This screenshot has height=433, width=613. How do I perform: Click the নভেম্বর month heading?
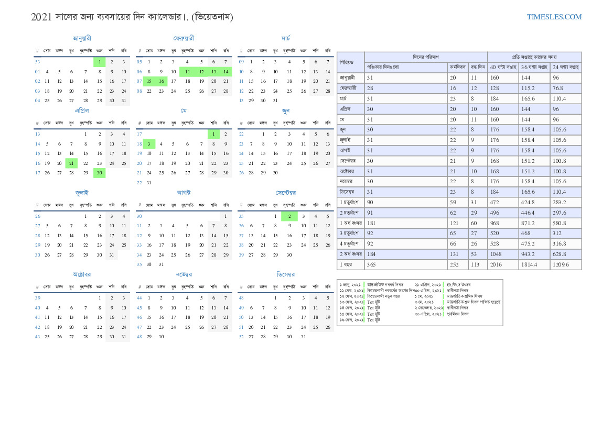184,274
